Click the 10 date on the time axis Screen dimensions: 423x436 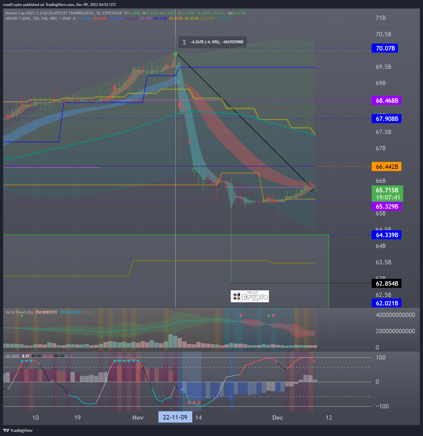tap(36, 418)
